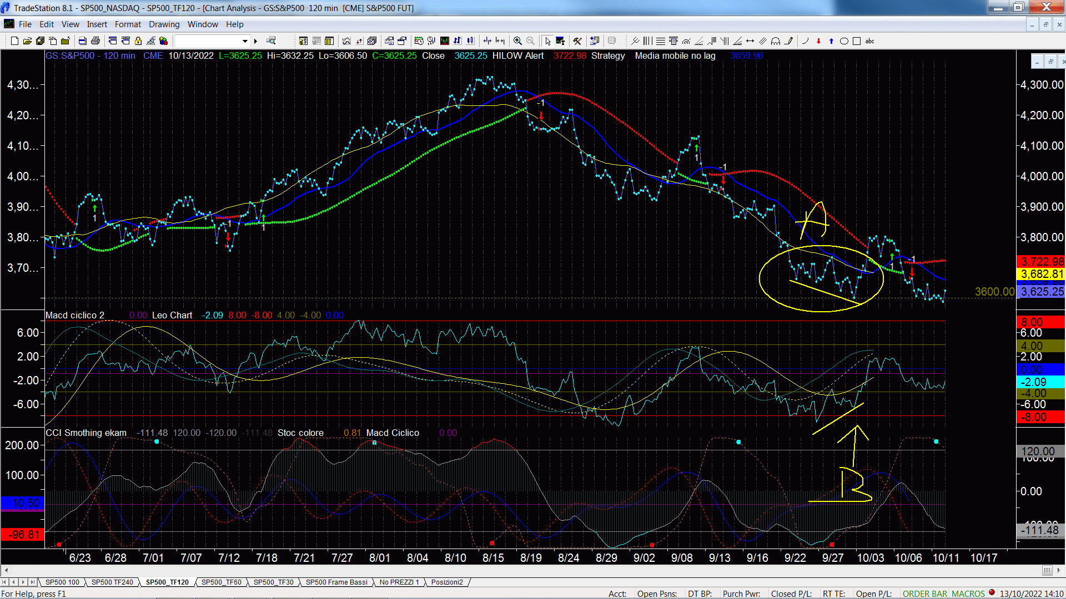Click the hammer tools icon
Image resolution: width=1066 pixels, height=599 pixels.
pyautogui.click(x=577, y=41)
